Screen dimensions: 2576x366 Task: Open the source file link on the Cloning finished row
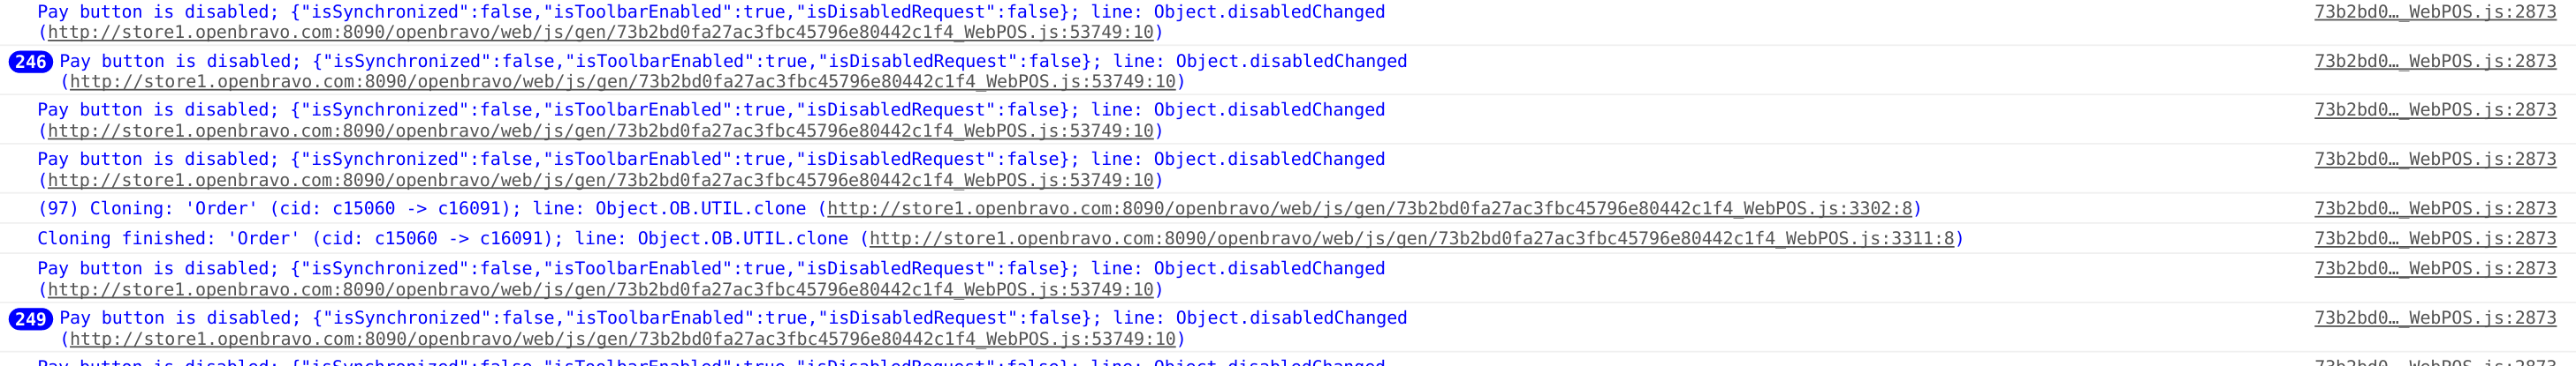(2434, 238)
